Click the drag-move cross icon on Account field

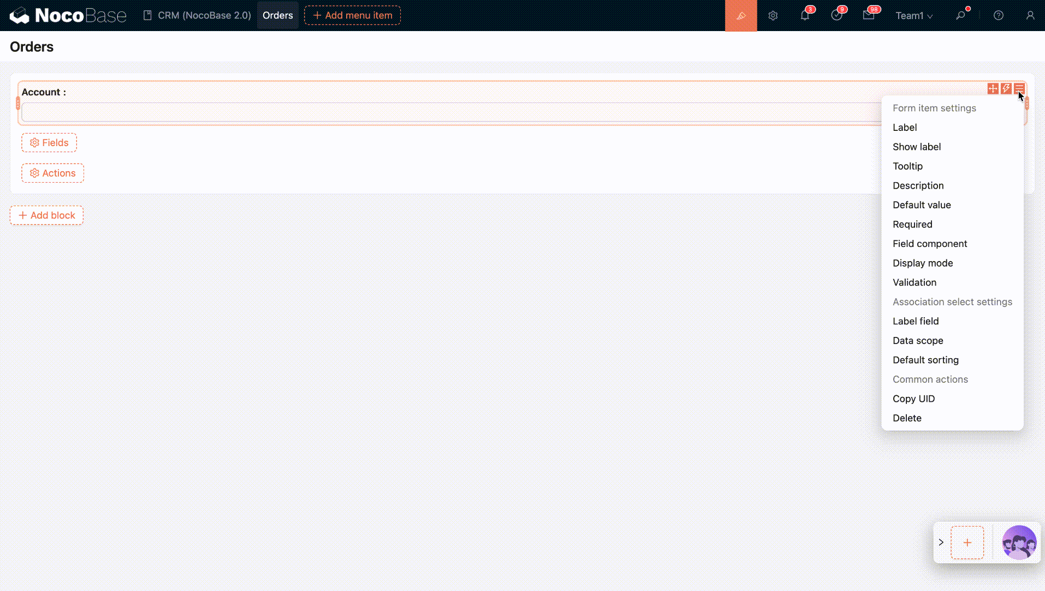993,88
